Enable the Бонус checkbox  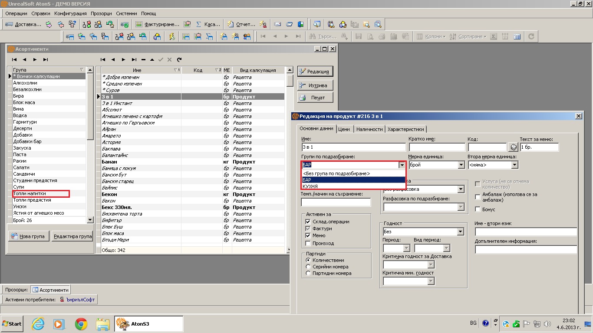[x=478, y=210]
